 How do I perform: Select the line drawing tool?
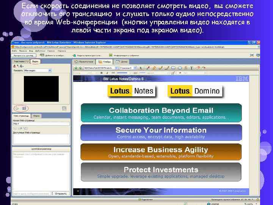point(167,68)
